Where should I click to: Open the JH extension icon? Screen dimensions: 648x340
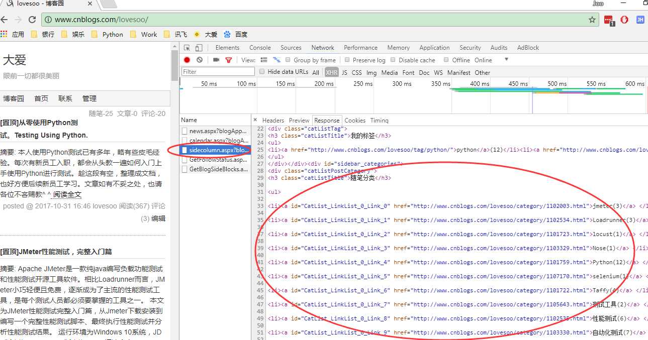(x=640, y=20)
